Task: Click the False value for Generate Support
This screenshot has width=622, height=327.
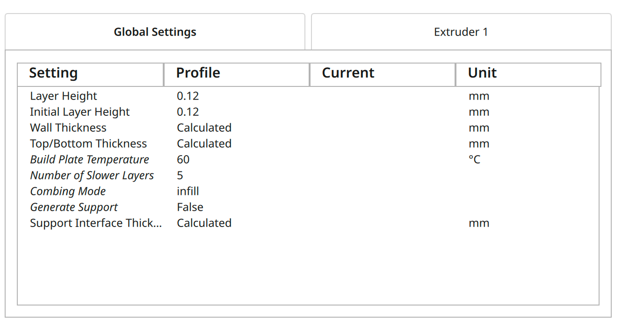Action: (190, 207)
